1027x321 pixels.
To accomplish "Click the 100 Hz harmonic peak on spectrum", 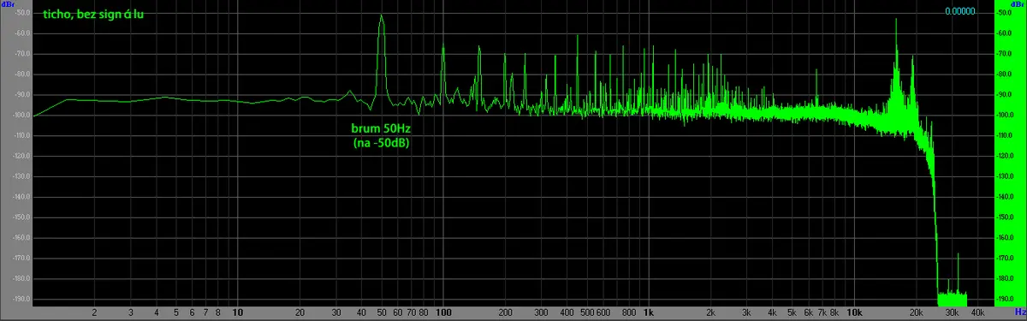I will point(443,47).
